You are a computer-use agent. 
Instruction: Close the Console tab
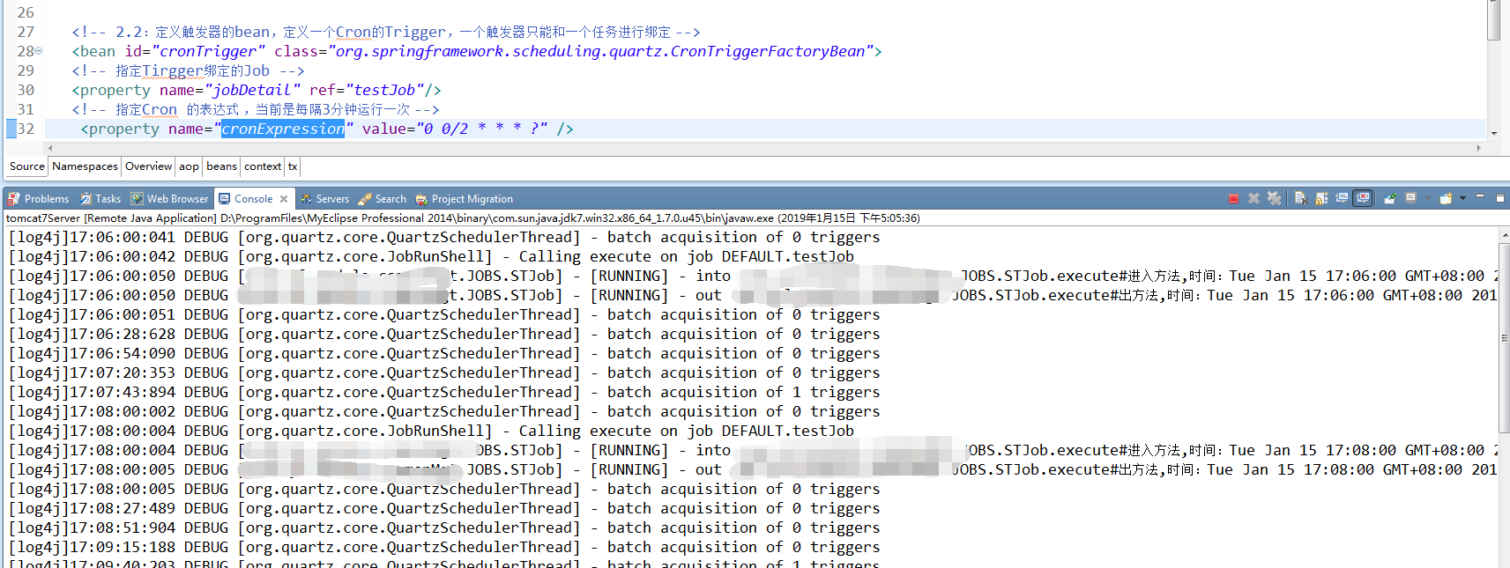click(284, 199)
